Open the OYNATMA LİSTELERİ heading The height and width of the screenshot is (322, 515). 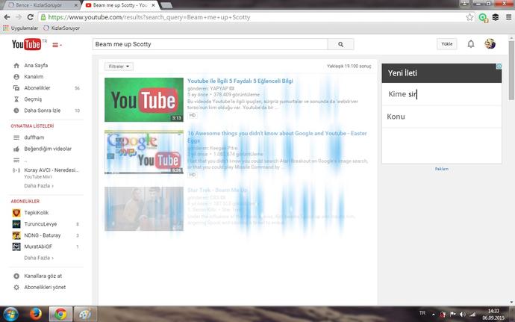pos(32,126)
